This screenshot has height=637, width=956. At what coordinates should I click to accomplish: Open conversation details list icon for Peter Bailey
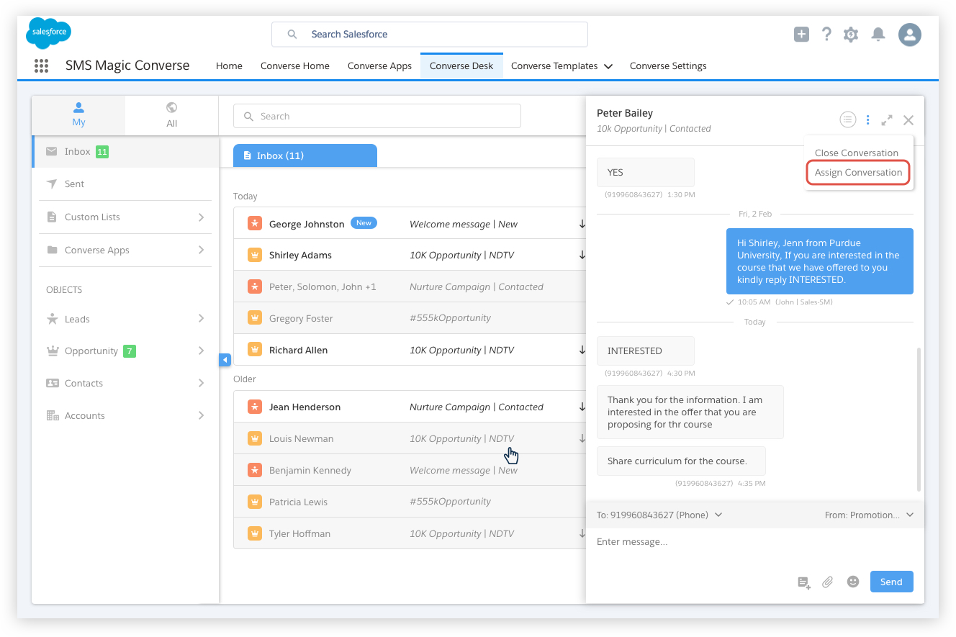(848, 119)
